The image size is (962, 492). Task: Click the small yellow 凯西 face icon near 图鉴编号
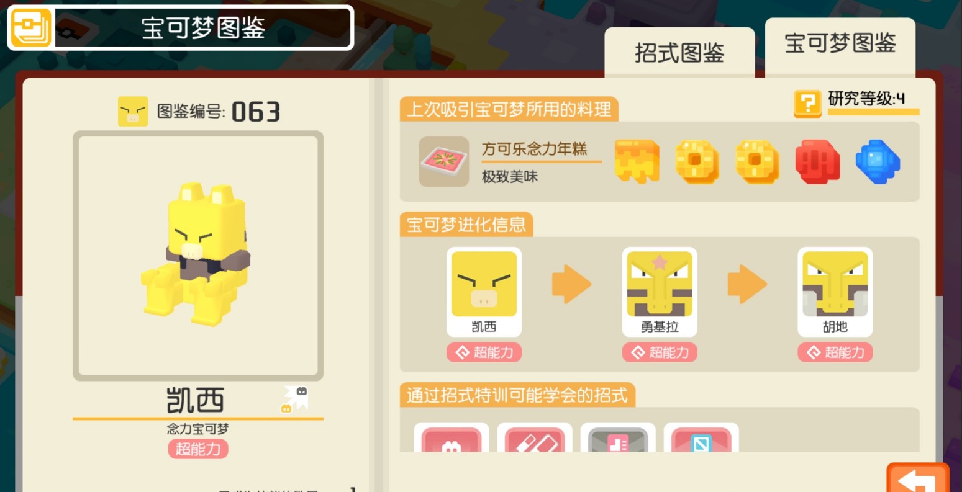(133, 112)
